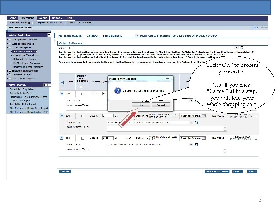Click the Back link
The height and width of the screenshot is (210, 280).
[255, 28]
